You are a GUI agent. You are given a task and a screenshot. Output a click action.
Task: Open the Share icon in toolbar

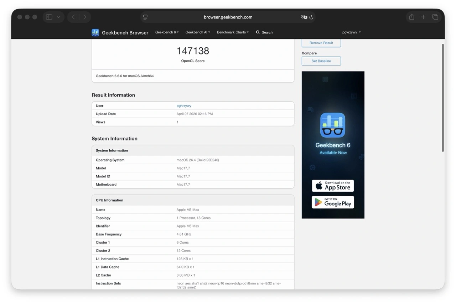[x=411, y=17]
